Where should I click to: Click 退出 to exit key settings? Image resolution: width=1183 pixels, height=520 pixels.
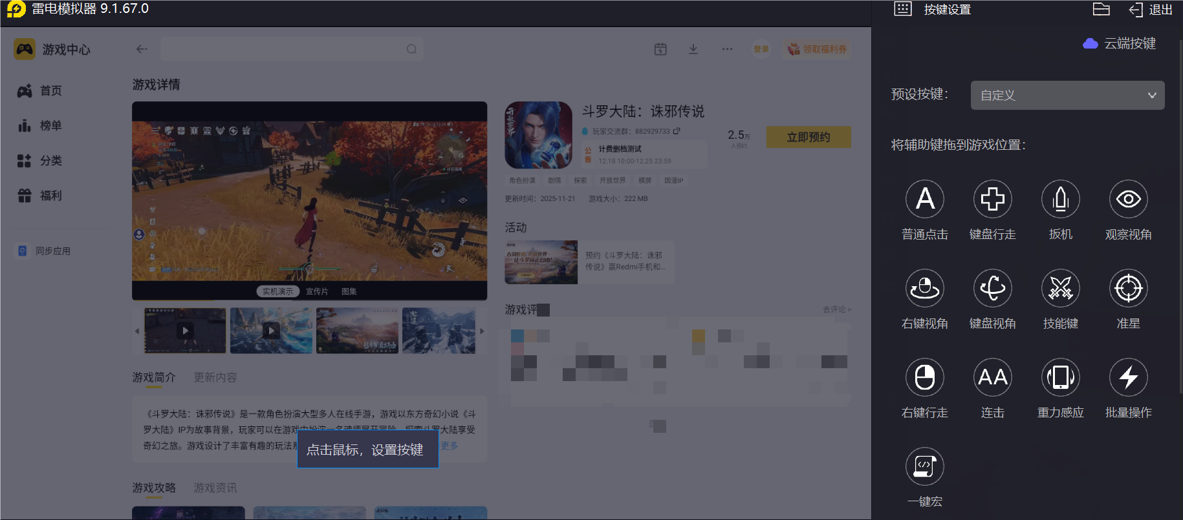click(x=1151, y=10)
